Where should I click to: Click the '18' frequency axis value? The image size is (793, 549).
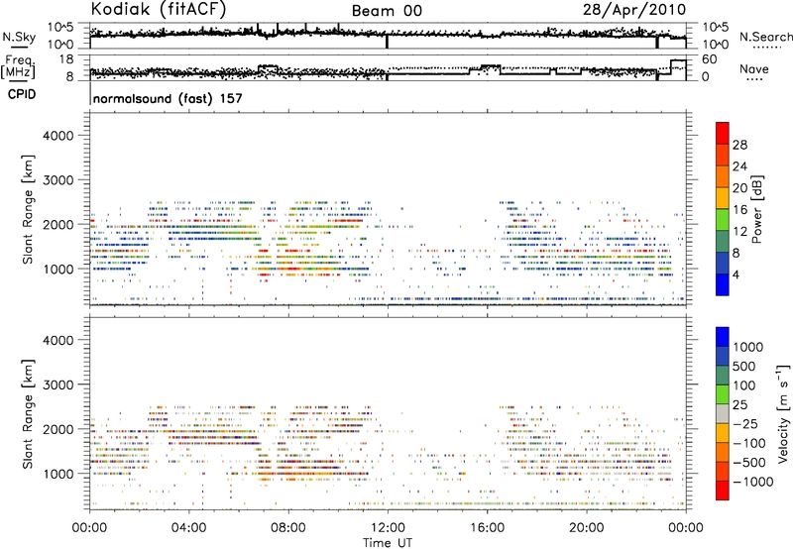[66, 59]
